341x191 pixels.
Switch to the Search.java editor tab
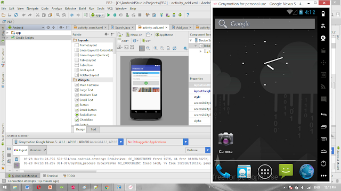(123, 28)
